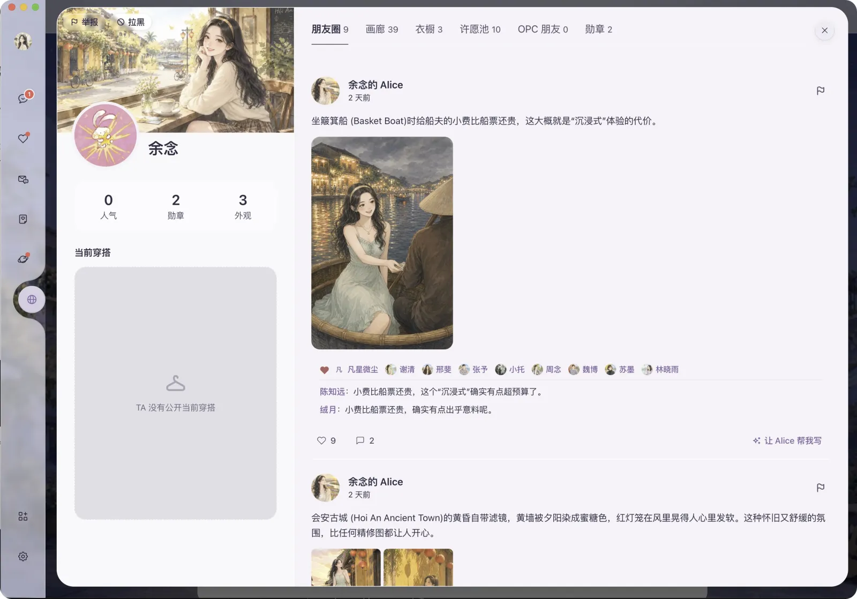Viewport: 857px width, 599px height.
Task: Switch to OPC 朋友 0 tab
Action: point(543,29)
